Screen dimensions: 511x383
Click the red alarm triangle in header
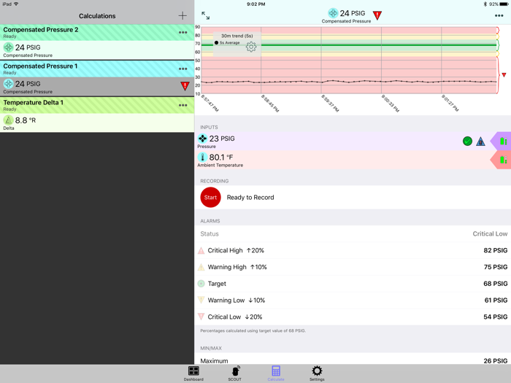pyautogui.click(x=377, y=15)
